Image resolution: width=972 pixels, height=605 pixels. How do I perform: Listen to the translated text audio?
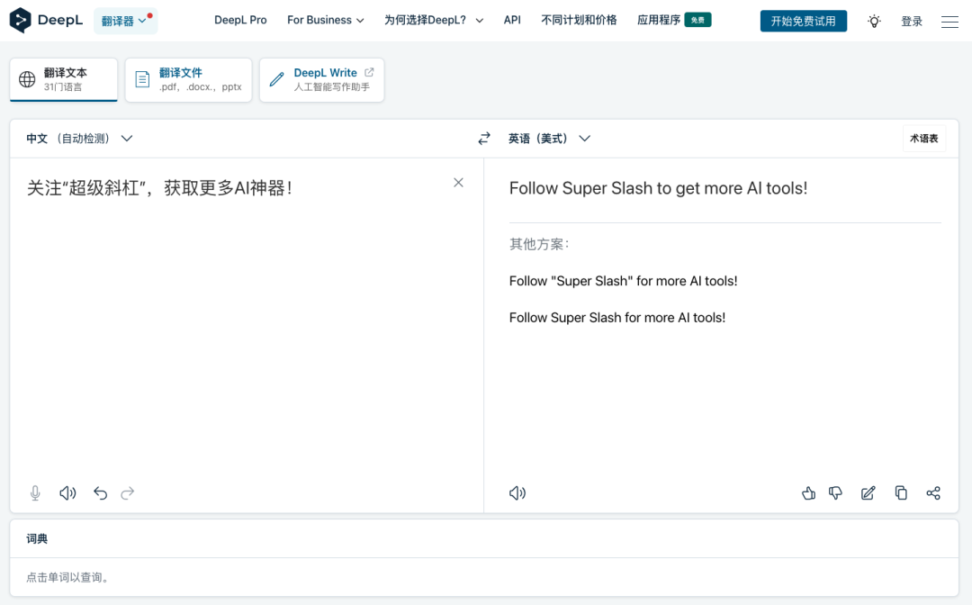[x=517, y=493]
